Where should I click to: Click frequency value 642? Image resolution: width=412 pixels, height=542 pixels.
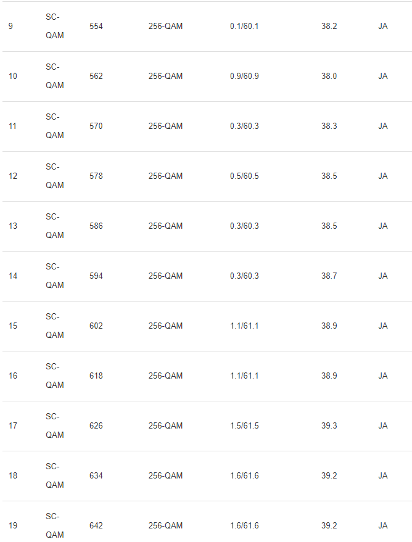96,526
